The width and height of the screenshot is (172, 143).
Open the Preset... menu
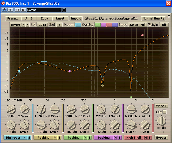coord(13,18)
